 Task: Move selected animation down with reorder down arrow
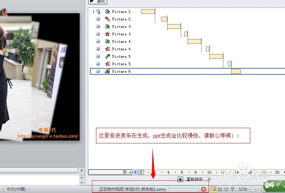click(x=209, y=179)
